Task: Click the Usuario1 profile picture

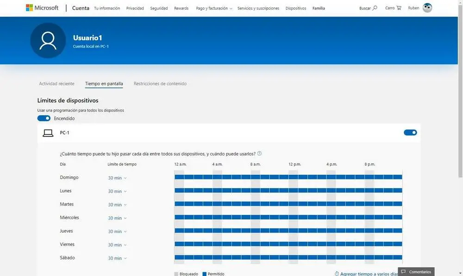Action: (x=48, y=40)
